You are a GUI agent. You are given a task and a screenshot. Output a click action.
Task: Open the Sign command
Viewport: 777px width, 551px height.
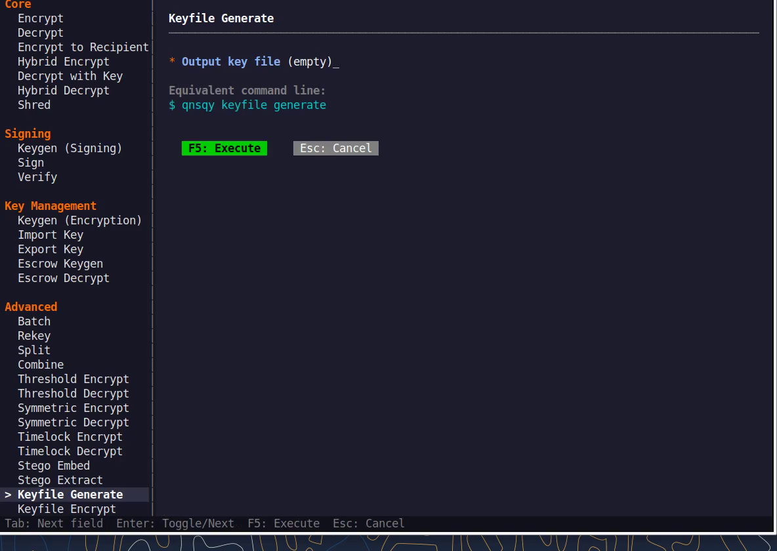(x=31, y=163)
